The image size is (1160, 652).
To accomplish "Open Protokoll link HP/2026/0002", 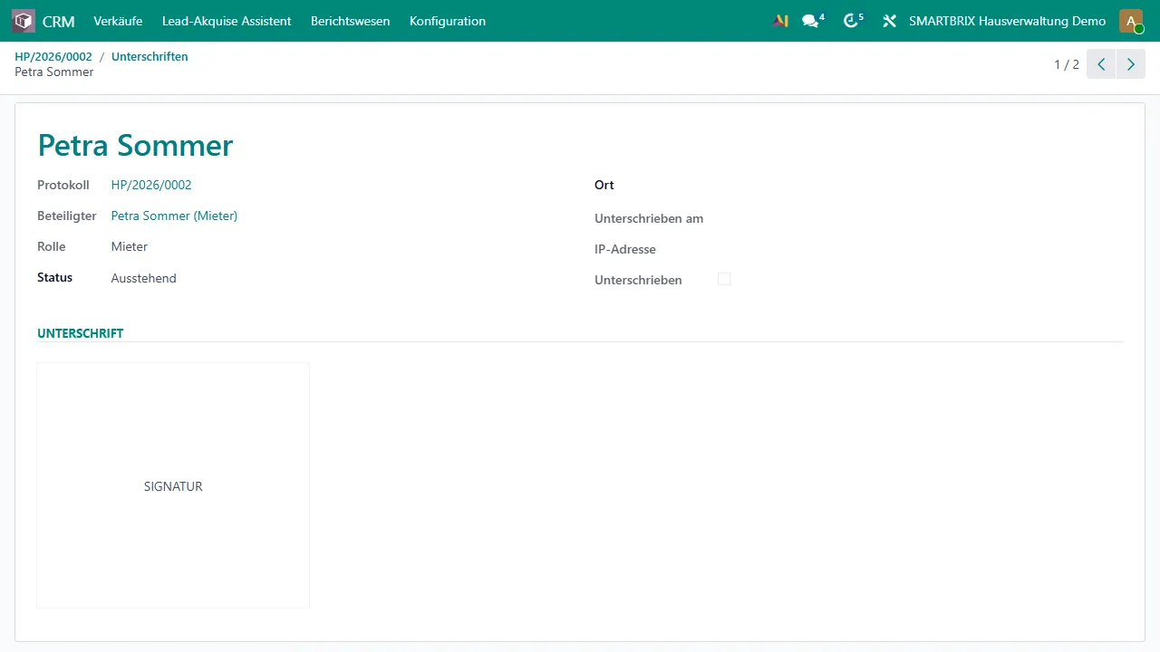I will coord(151,185).
